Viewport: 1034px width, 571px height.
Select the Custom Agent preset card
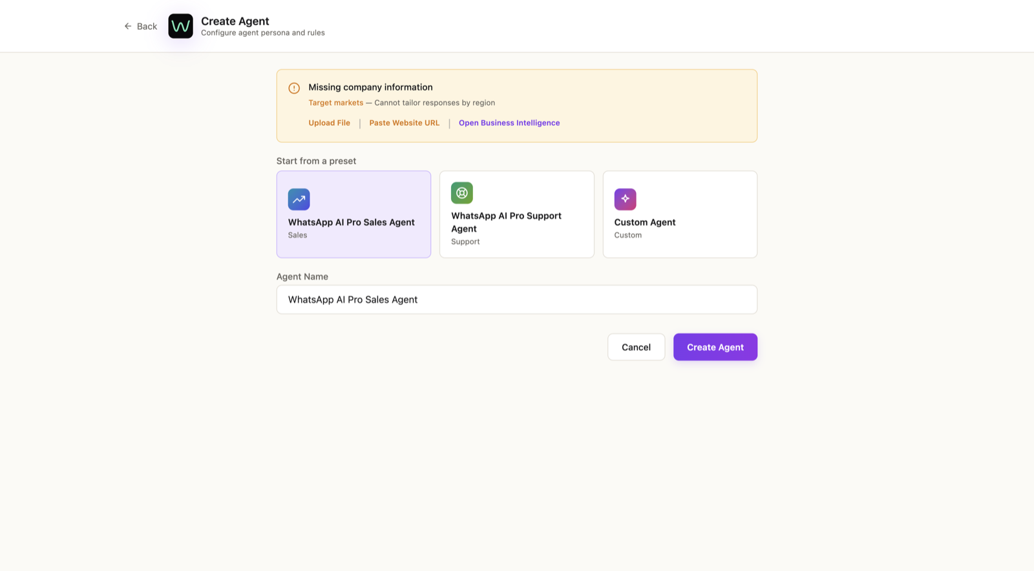pyautogui.click(x=680, y=214)
